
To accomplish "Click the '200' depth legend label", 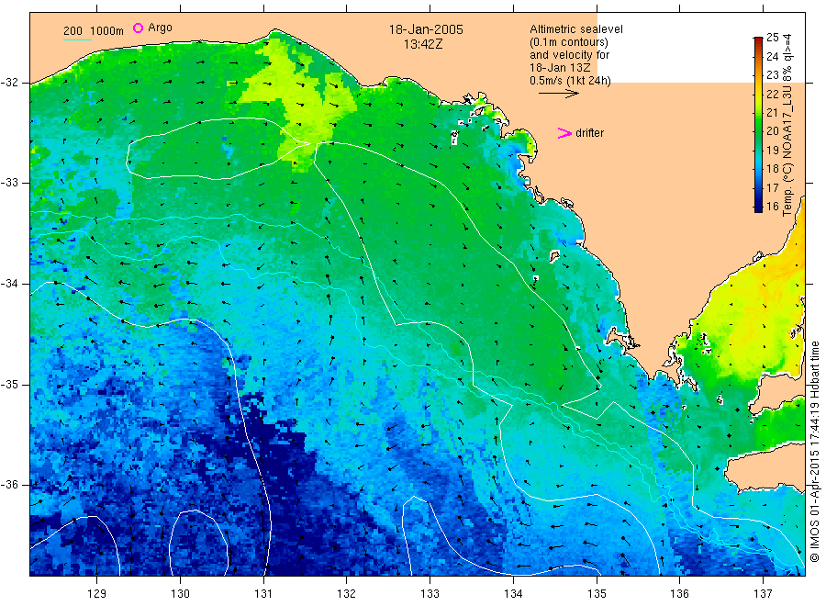I will click(73, 31).
